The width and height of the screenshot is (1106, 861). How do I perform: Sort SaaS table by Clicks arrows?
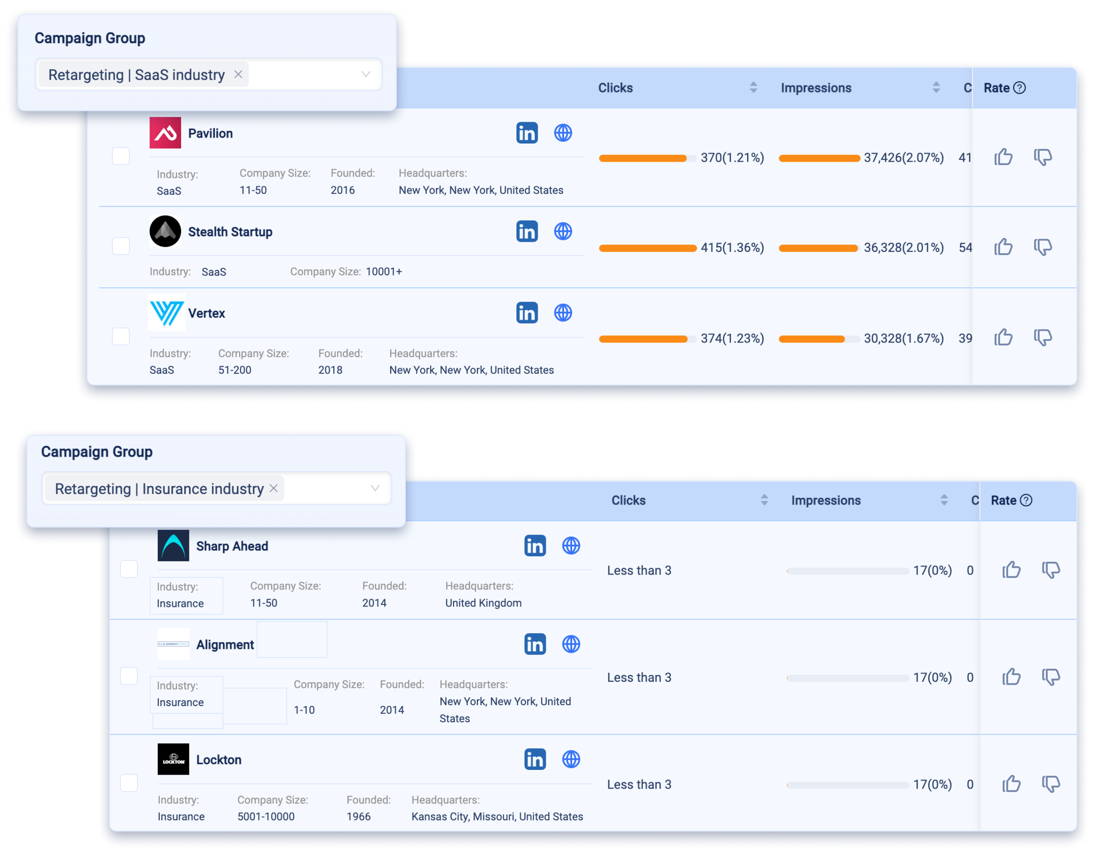tap(753, 88)
